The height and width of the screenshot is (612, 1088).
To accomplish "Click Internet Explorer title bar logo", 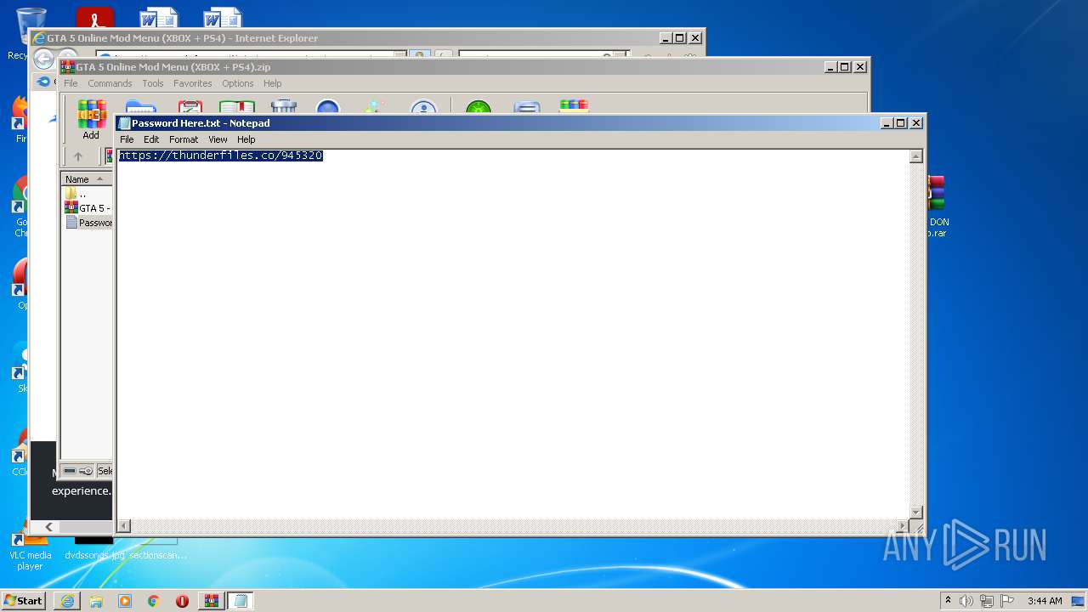I will 38,38.
